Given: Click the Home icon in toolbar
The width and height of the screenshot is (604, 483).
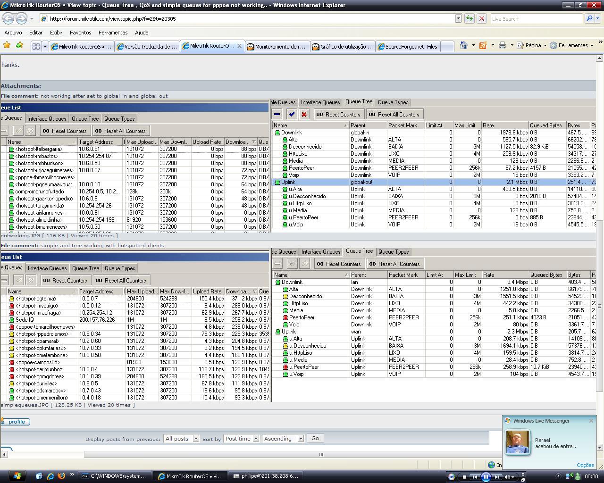Looking at the screenshot, I should [464, 45].
